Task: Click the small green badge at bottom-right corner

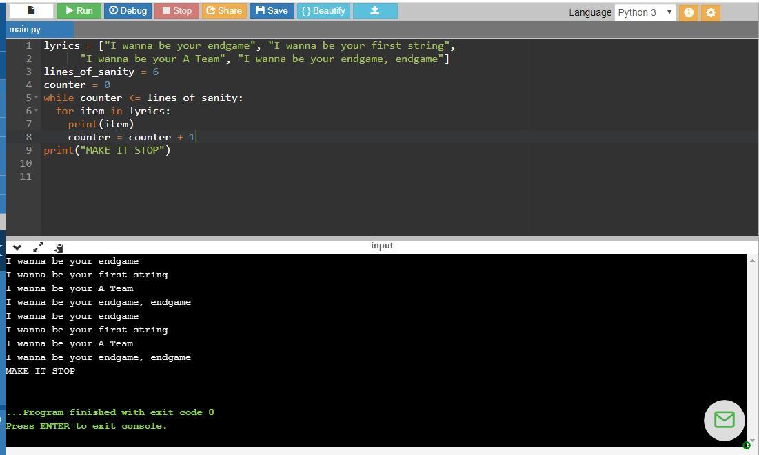Action: 746,445
